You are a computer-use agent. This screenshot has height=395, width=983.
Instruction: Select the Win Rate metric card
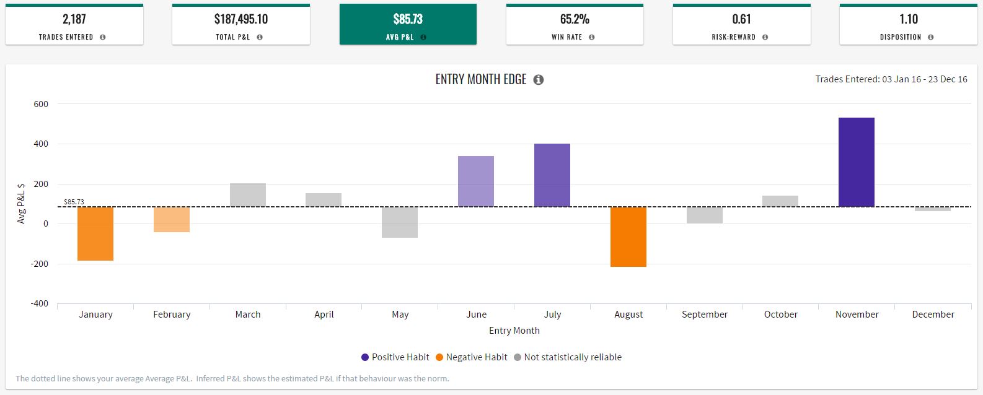[x=575, y=25]
